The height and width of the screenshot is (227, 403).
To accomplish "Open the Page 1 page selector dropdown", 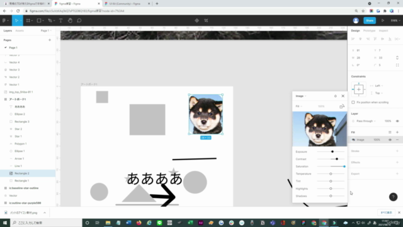I will [46, 31].
